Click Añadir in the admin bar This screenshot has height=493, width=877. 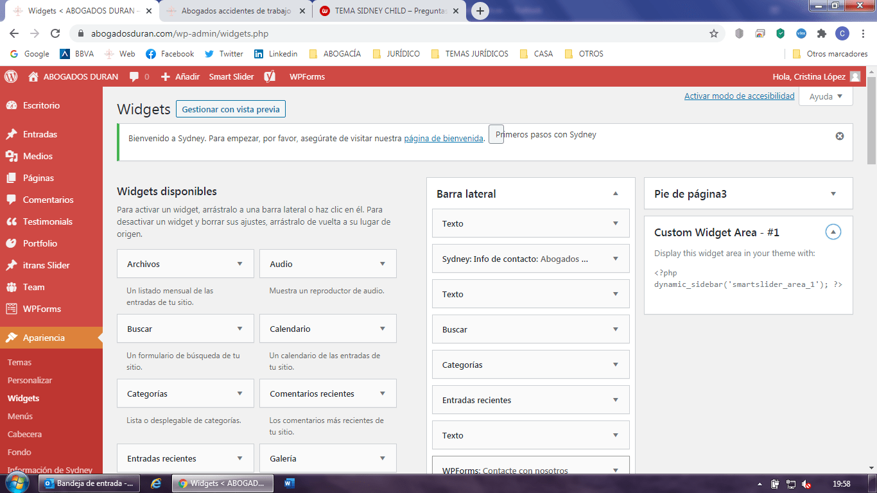[180, 76]
